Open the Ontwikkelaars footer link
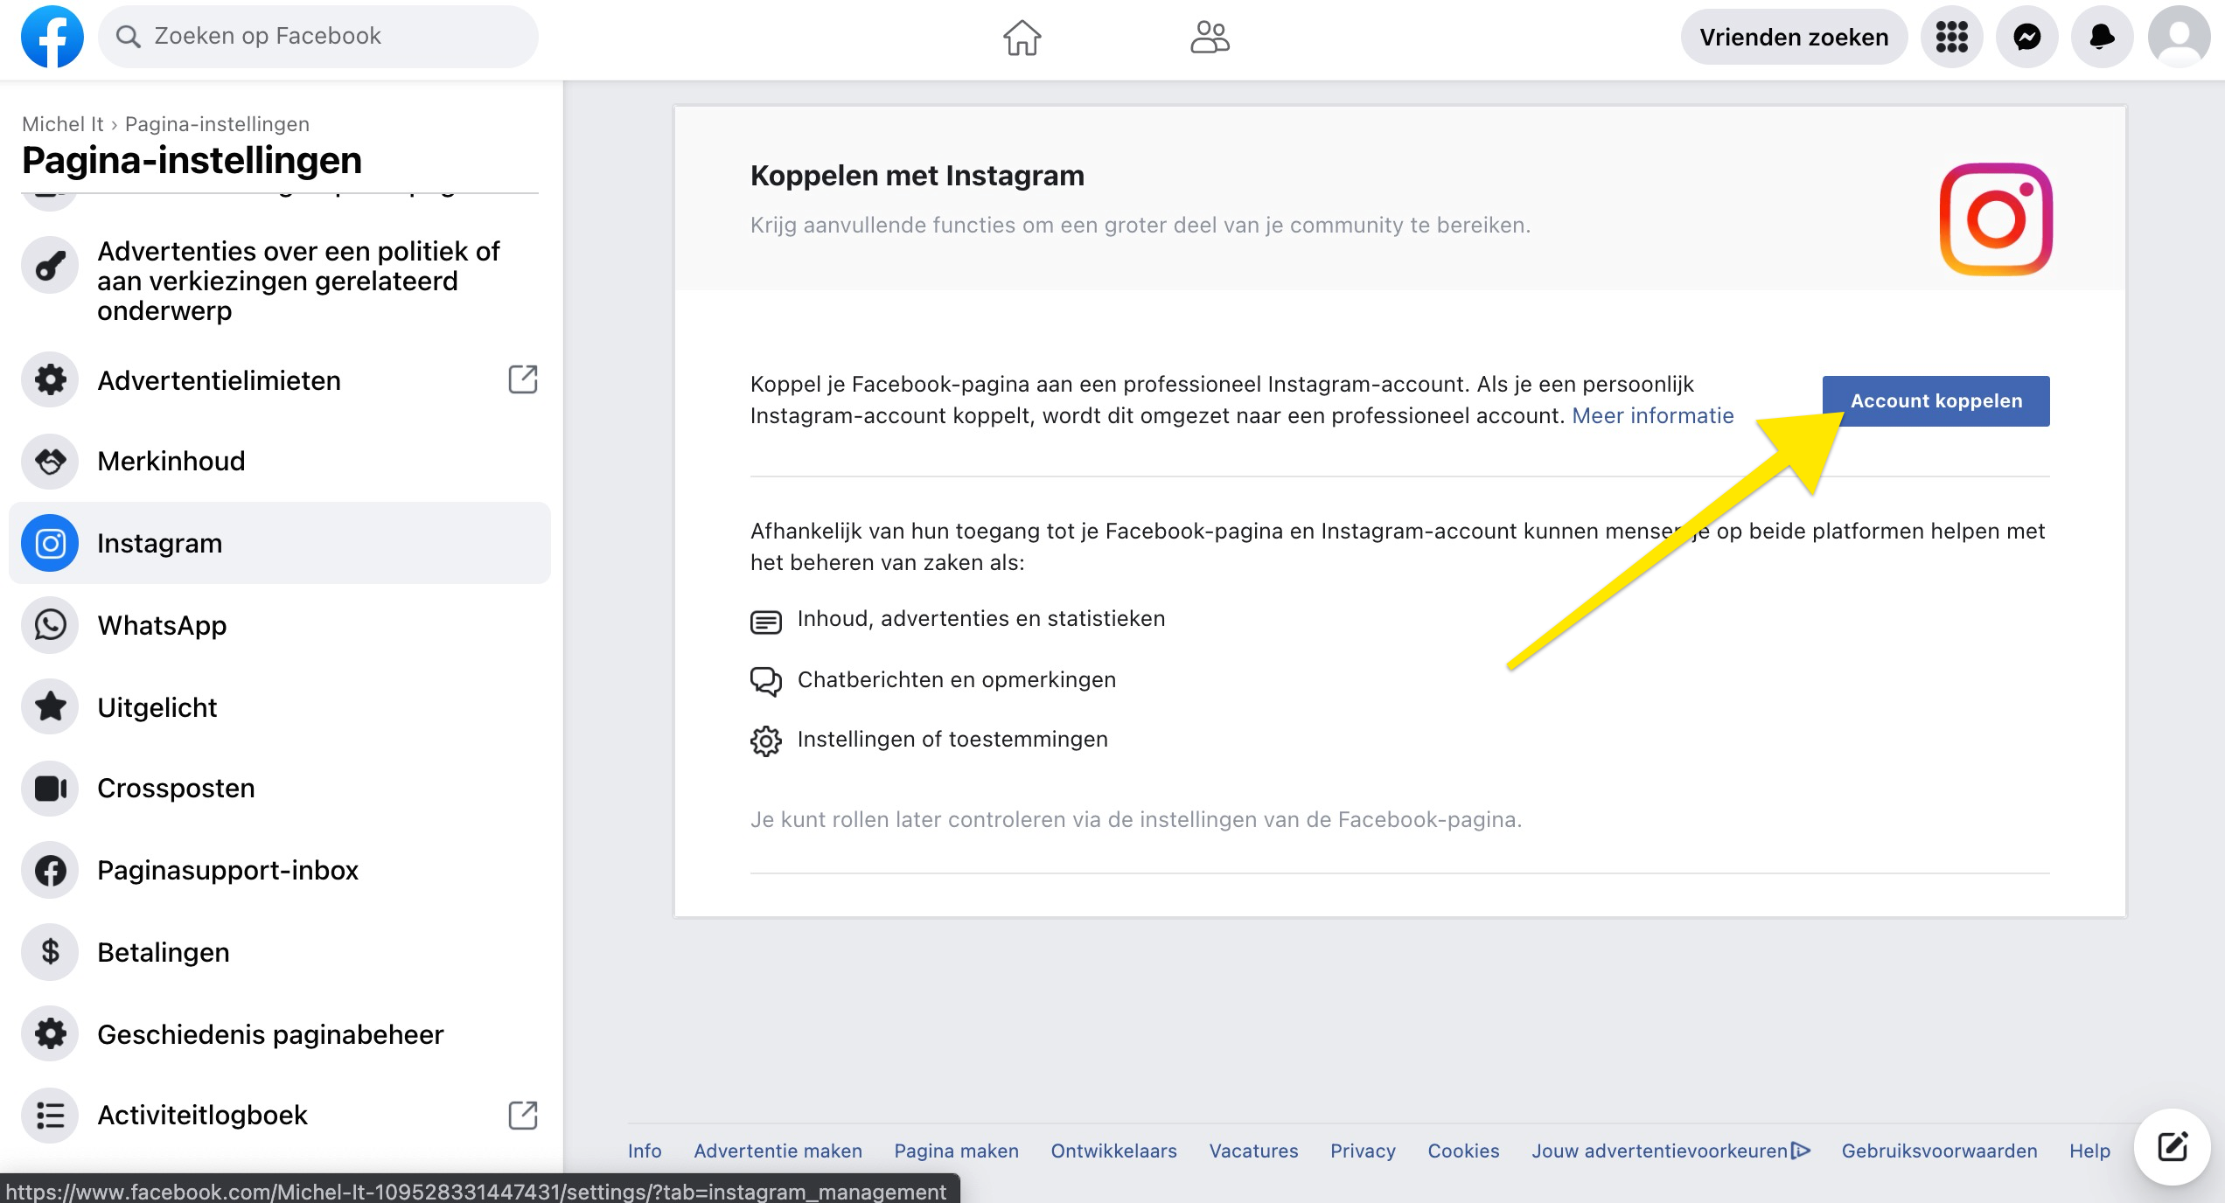The width and height of the screenshot is (2225, 1203). [x=1113, y=1151]
